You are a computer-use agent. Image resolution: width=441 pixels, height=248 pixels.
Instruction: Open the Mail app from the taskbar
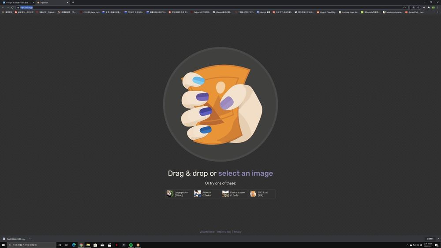(x=102, y=245)
